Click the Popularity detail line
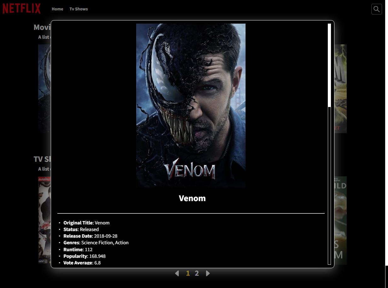 (84, 256)
